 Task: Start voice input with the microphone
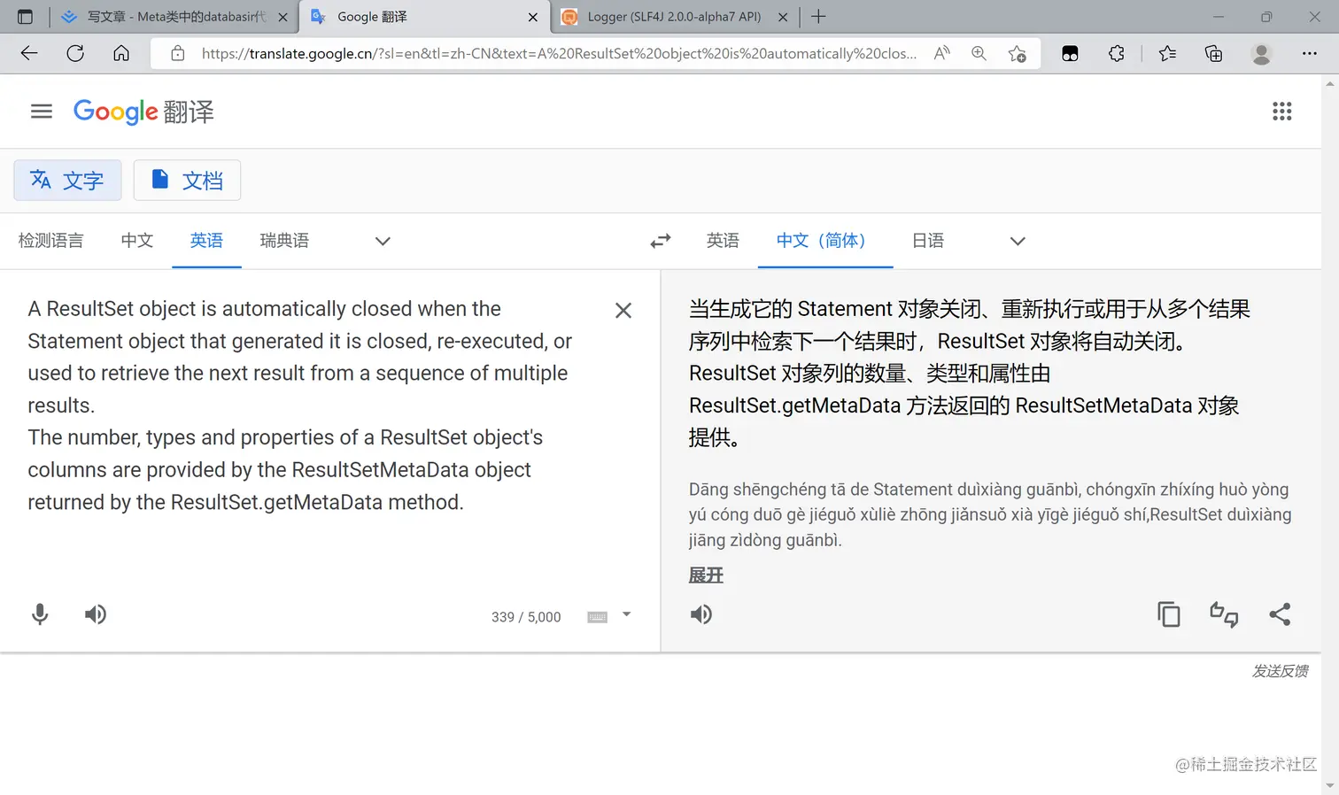[x=40, y=614]
